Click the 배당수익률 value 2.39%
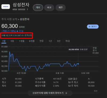 coord(56,86)
